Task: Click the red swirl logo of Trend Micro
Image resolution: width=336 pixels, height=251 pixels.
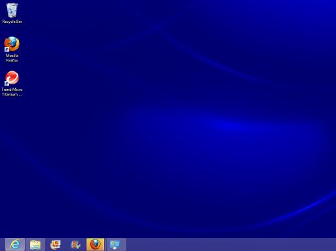Action: 12,78
